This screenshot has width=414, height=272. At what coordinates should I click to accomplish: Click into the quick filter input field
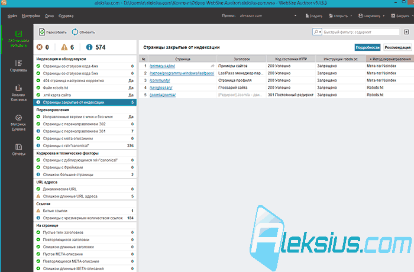(361, 32)
